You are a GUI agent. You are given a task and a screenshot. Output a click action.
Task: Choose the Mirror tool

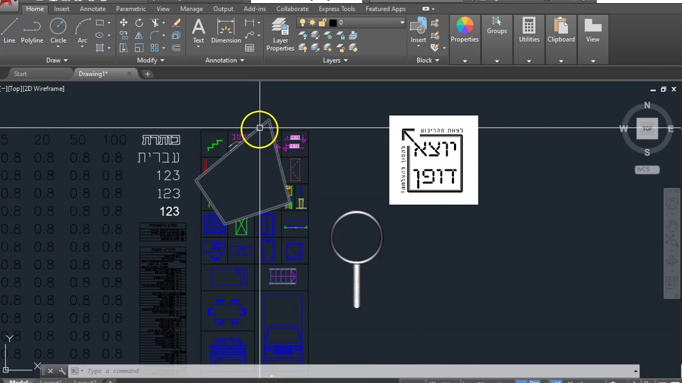139,36
